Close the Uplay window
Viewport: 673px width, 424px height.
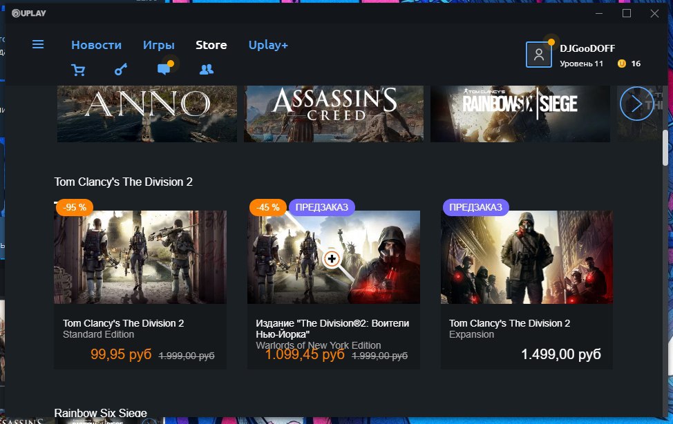654,13
